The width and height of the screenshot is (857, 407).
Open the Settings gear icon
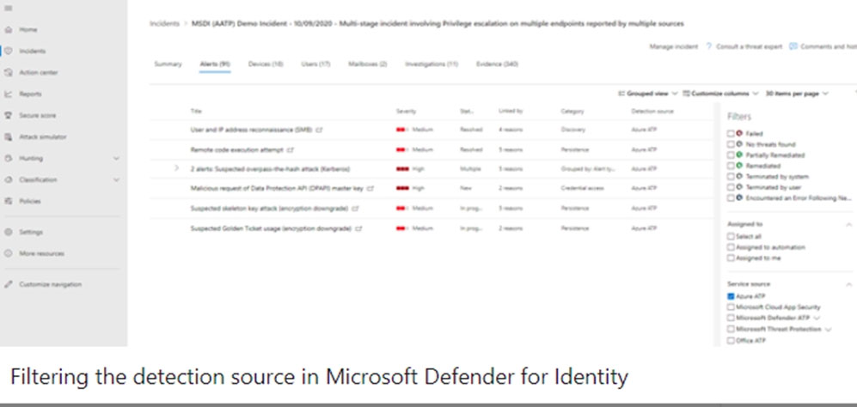(x=9, y=232)
